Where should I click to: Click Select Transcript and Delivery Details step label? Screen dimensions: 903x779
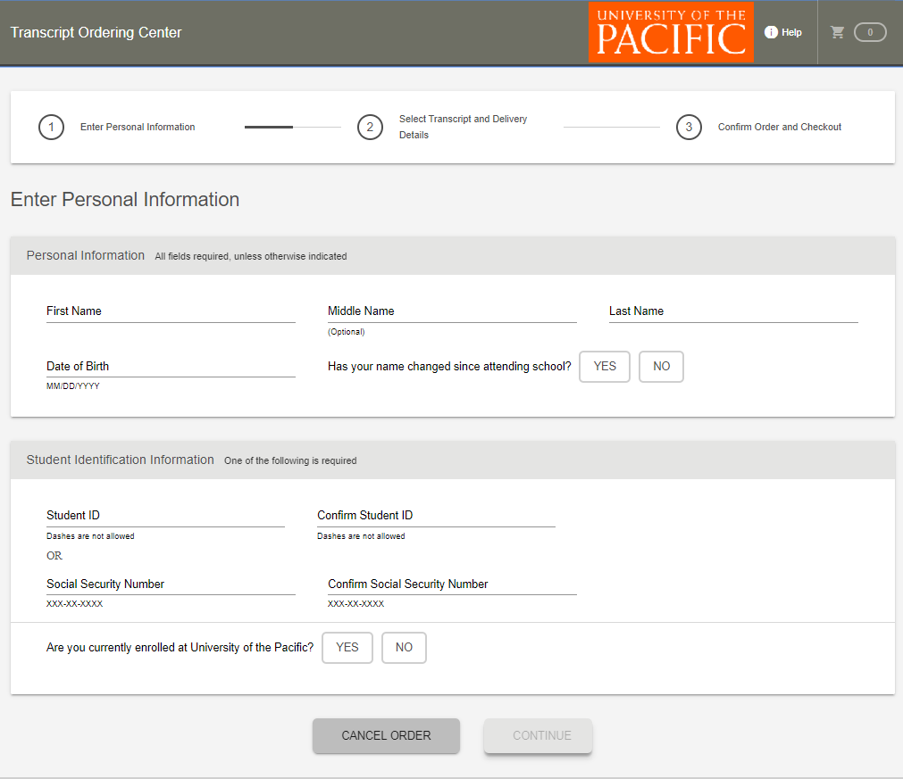pos(463,127)
